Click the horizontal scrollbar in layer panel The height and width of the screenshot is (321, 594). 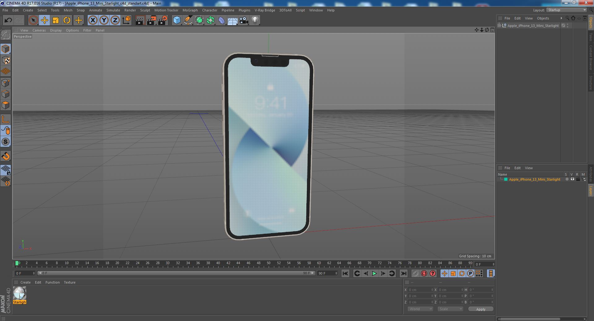click(x=530, y=319)
